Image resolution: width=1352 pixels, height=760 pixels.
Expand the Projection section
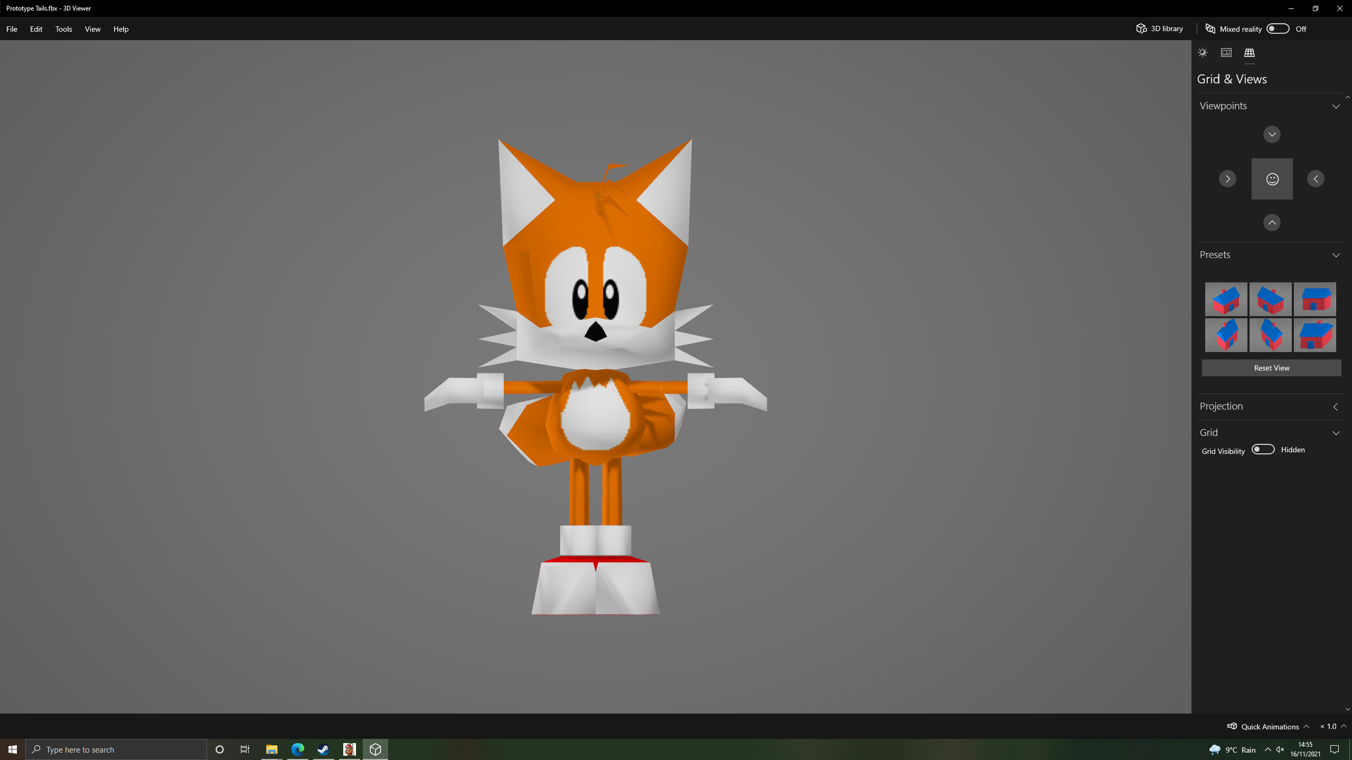point(1336,406)
